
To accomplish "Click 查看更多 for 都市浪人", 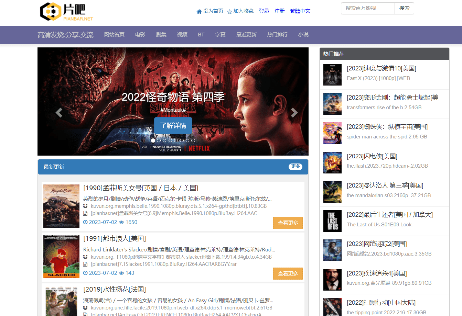I will click(x=288, y=274).
